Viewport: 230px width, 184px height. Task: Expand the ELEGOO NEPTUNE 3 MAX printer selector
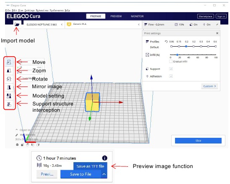(x=44, y=24)
